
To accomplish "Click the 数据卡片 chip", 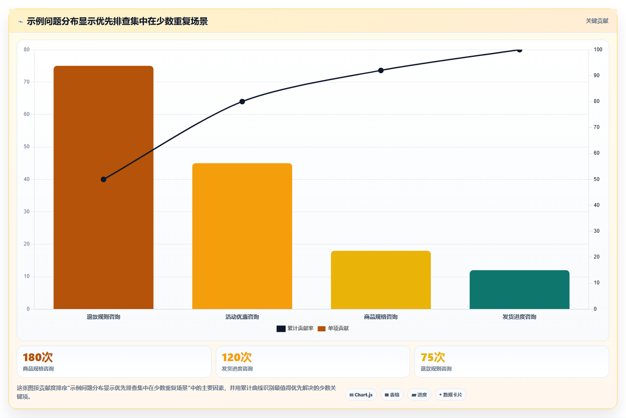I will coord(451,395).
